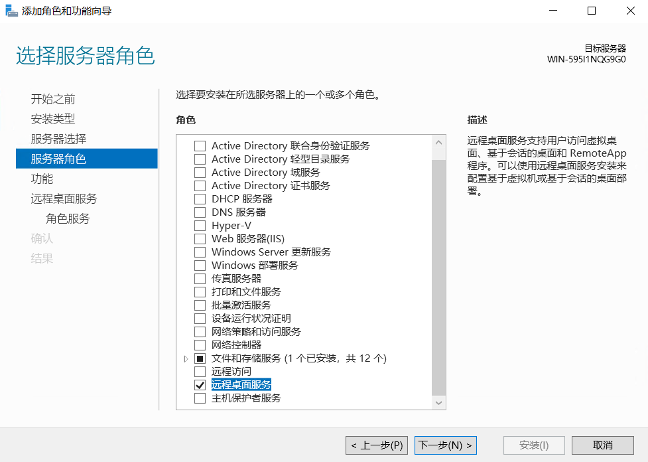Select 文件和存储服务 role label
Viewport: 648px width, 462px height.
point(298,358)
